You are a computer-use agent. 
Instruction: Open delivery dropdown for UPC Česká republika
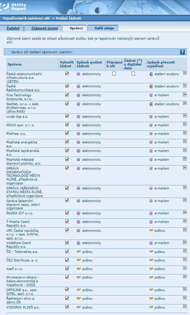(185, 230)
